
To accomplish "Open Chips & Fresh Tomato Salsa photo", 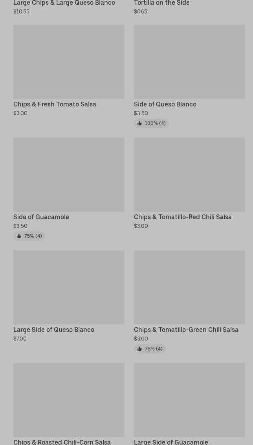I will pyautogui.click(x=69, y=62).
